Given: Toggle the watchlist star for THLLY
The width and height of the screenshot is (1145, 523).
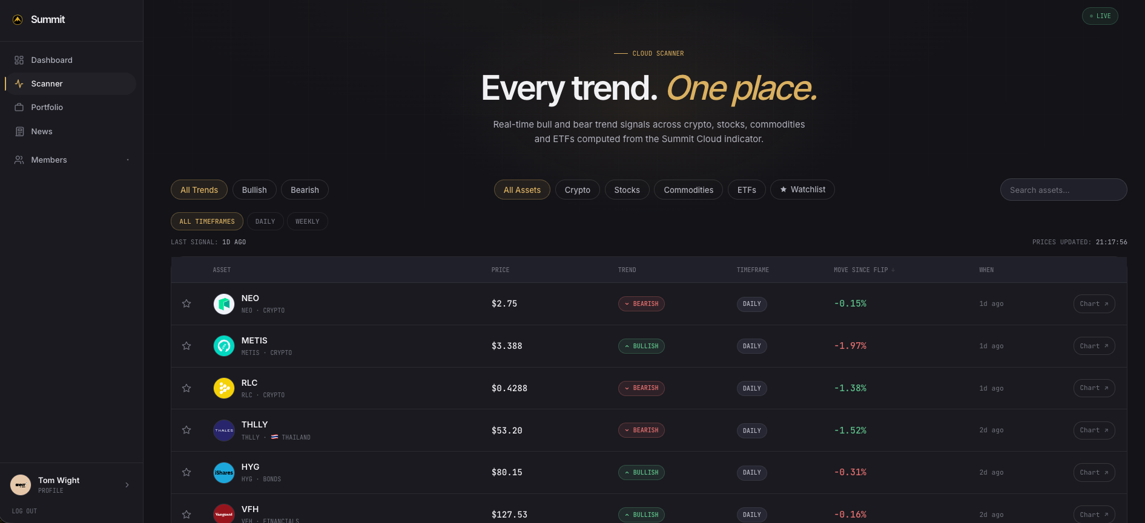Looking at the screenshot, I should [x=186, y=430].
